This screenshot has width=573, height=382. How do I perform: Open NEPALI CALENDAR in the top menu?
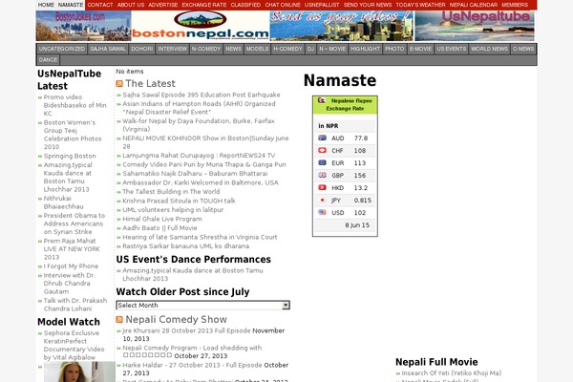pyautogui.click(x=474, y=5)
